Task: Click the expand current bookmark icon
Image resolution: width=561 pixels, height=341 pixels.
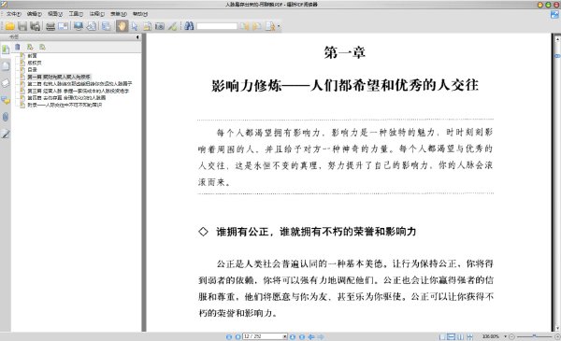Action: 30,47
